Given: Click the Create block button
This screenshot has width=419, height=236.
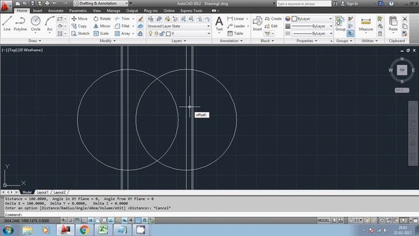Looking at the screenshot, I should pos(273,19).
